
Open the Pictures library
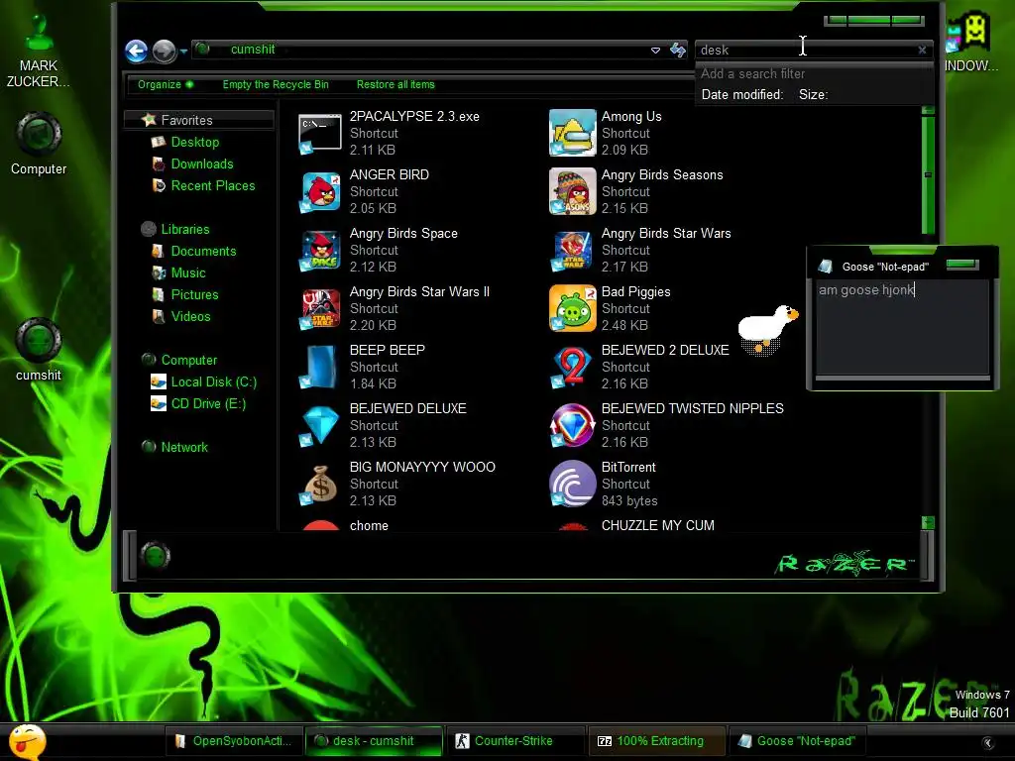coord(194,294)
